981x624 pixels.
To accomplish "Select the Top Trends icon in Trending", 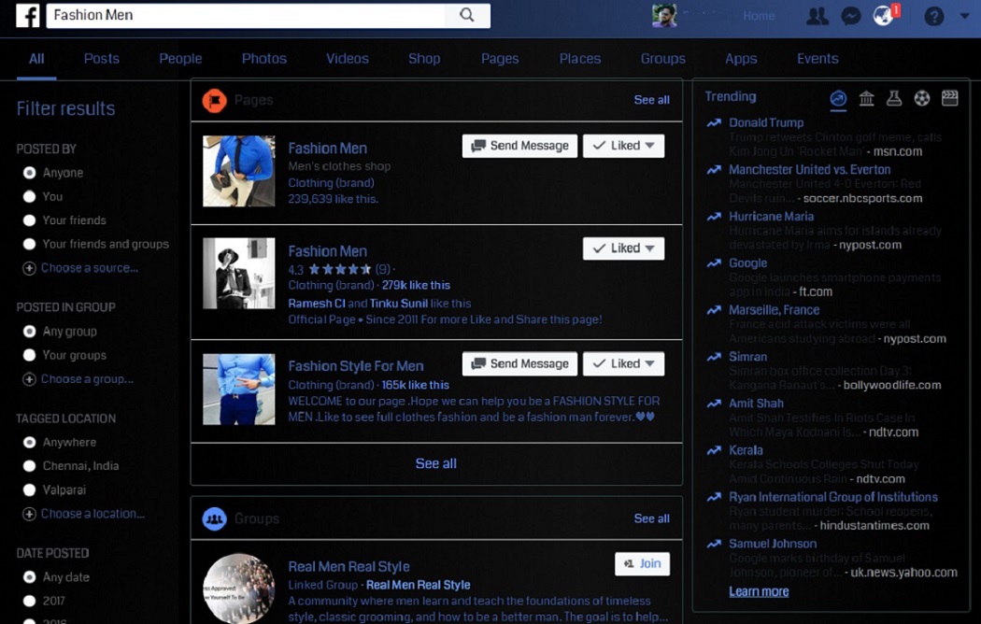I will coord(838,99).
